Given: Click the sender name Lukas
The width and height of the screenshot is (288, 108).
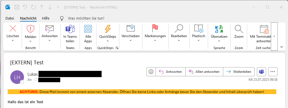Looking at the screenshot, I should tap(33, 74).
